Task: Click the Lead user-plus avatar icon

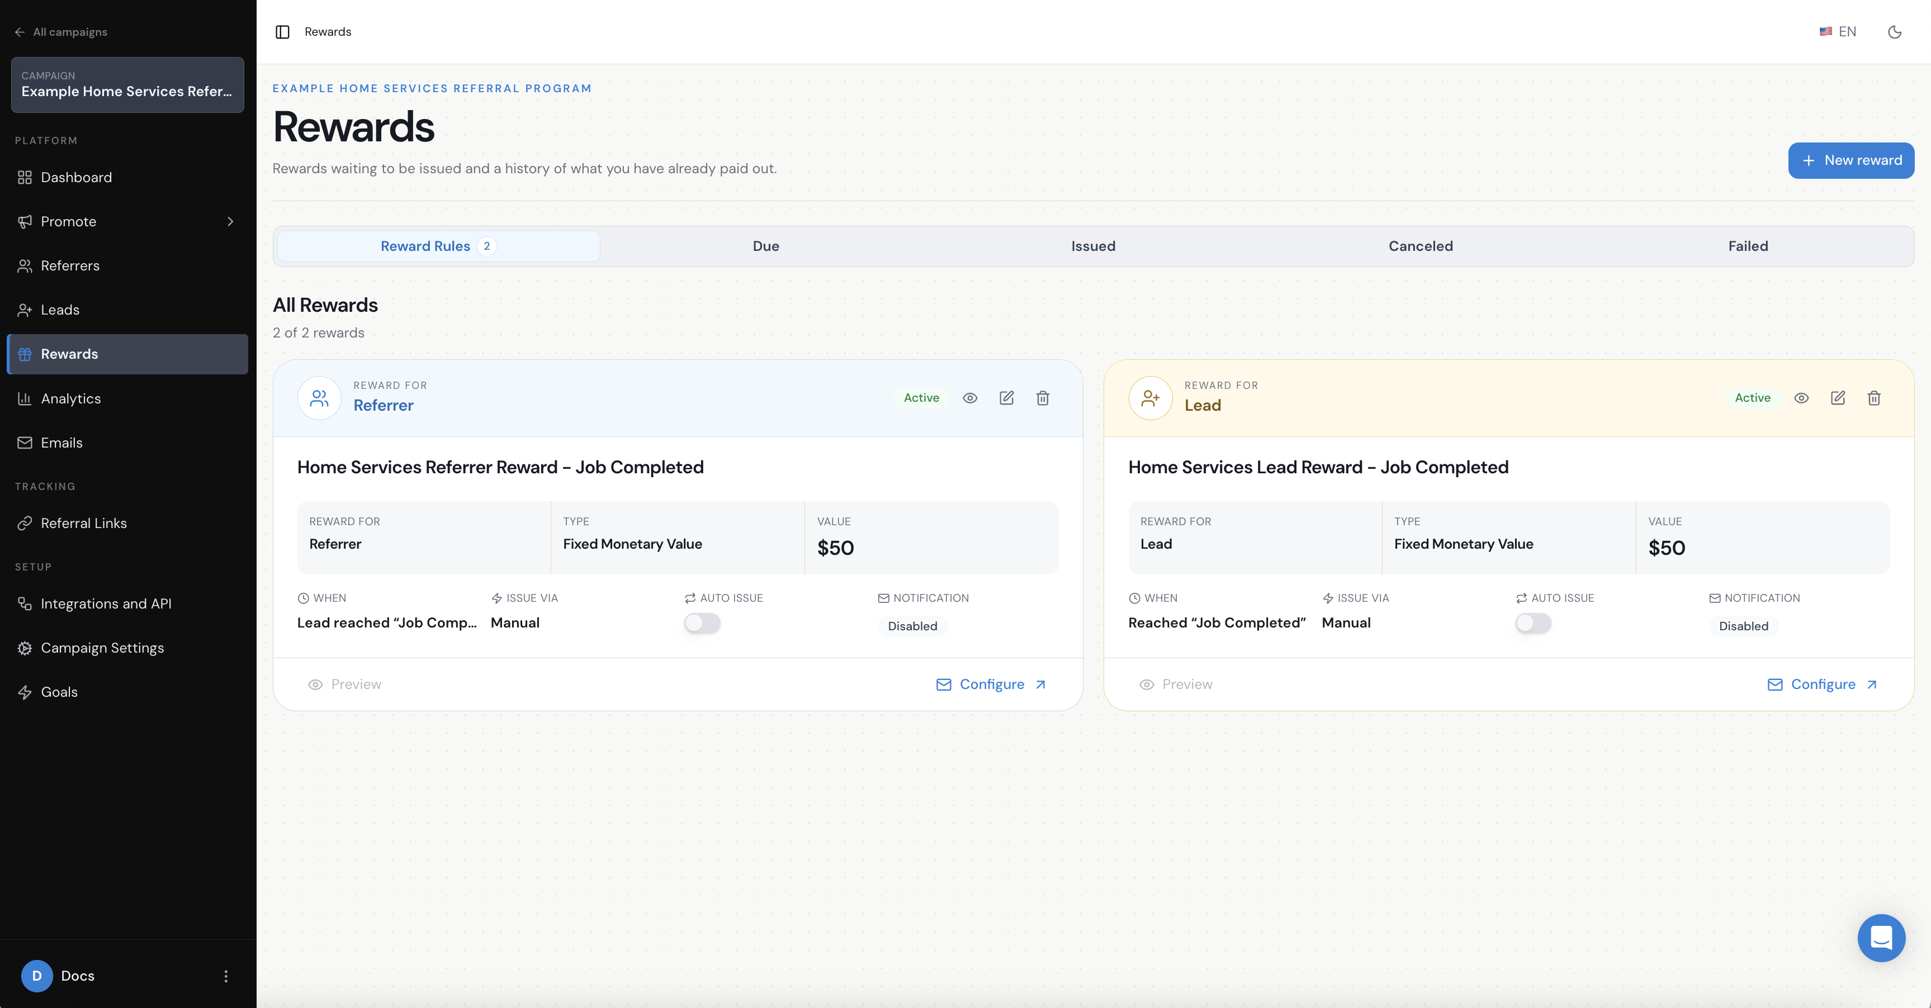Action: [1151, 398]
